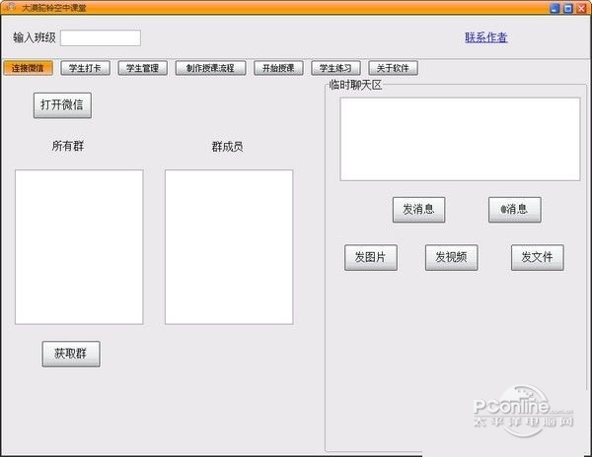Click inside the 所有群 list box
Image resolution: width=592 pixels, height=457 pixels.
[x=79, y=247]
